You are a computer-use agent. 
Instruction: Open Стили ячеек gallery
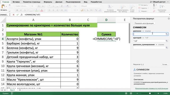click(132, 8)
